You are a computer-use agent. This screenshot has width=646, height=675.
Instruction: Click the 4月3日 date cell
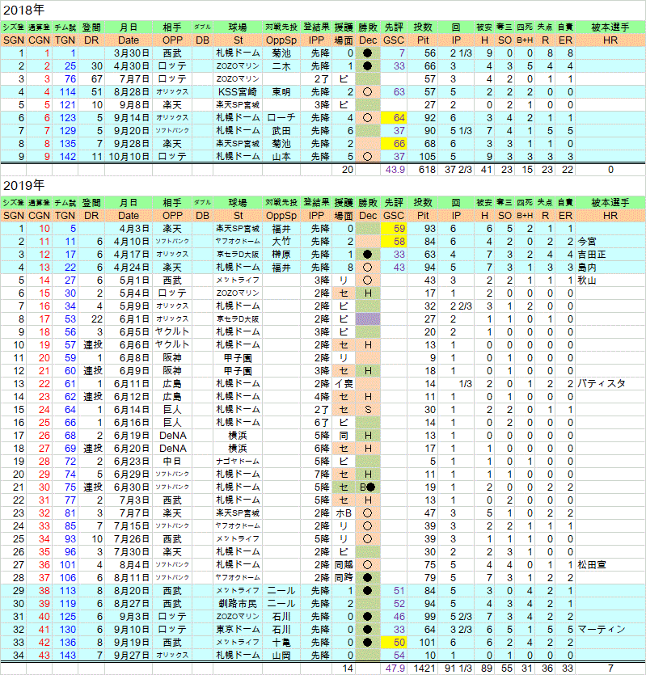click(129, 229)
